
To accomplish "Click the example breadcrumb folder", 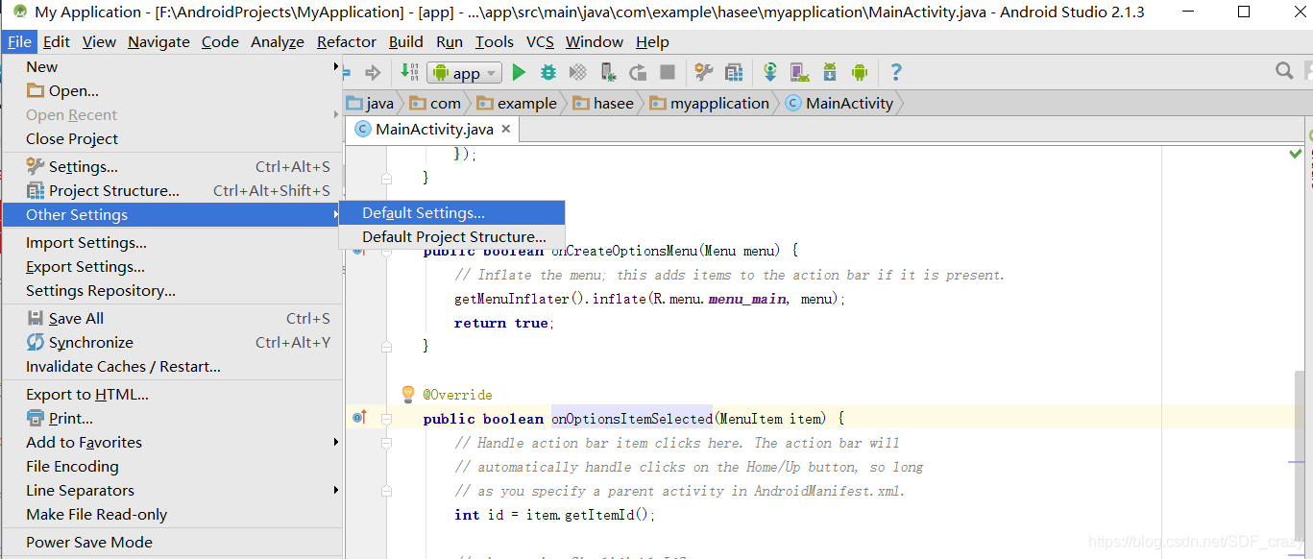I will point(517,104).
